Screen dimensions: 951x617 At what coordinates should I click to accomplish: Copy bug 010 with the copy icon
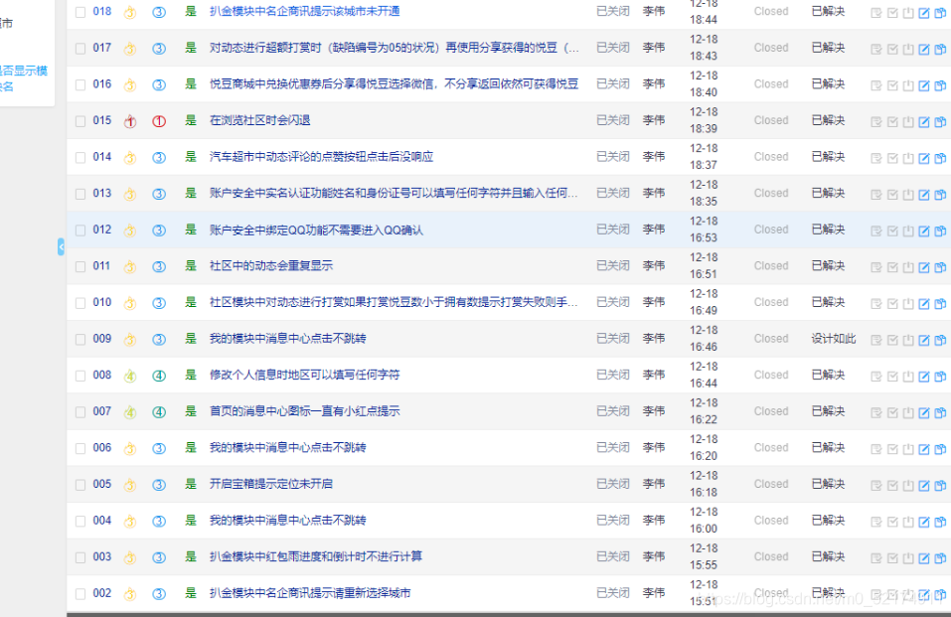coord(940,304)
